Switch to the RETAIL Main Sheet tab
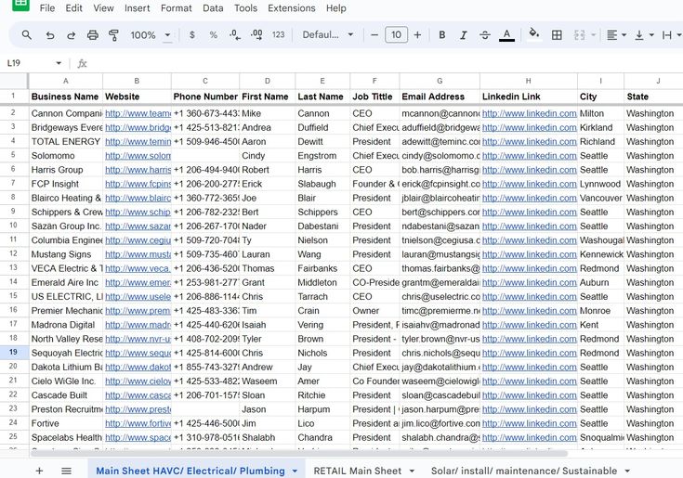This screenshot has height=478, width=683. 357,471
